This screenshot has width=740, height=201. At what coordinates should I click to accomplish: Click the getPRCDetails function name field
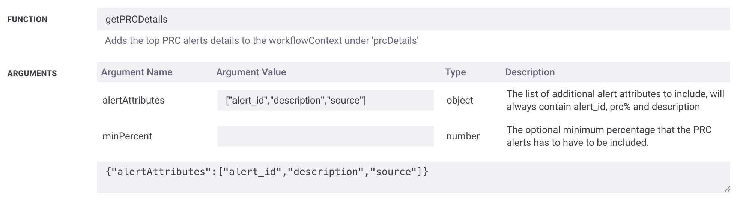tap(414, 19)
